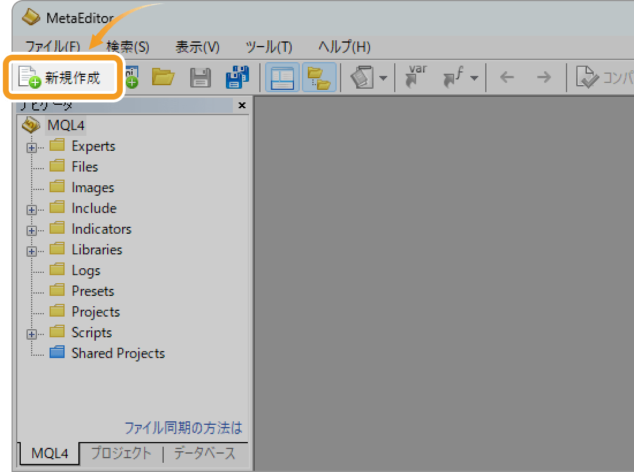Viewport: 634px width, 472px height.
Task: Click the ファイル同期の方法は link
Action: (x=183, y=428)
